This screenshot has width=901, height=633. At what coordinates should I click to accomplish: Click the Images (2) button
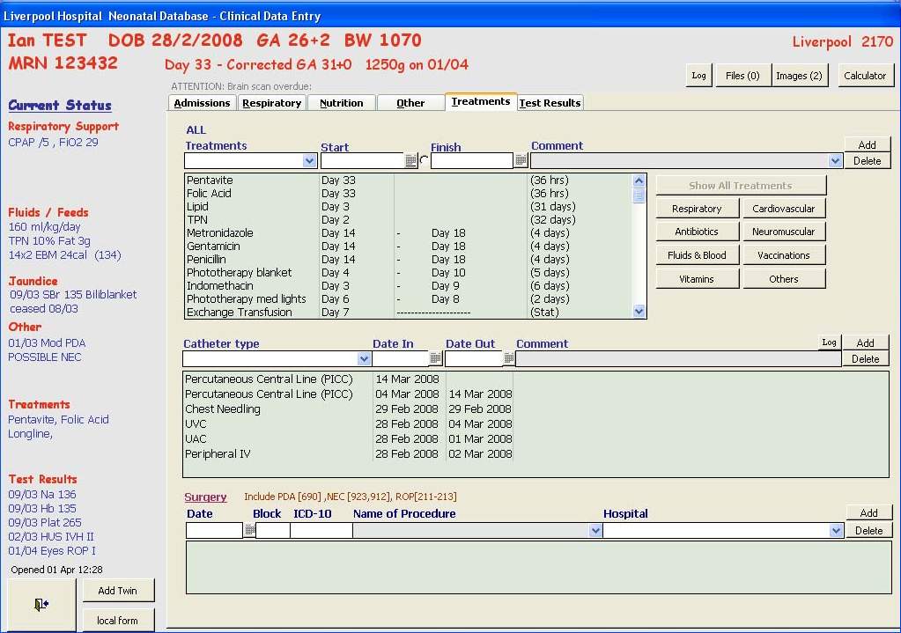point(799,76)
